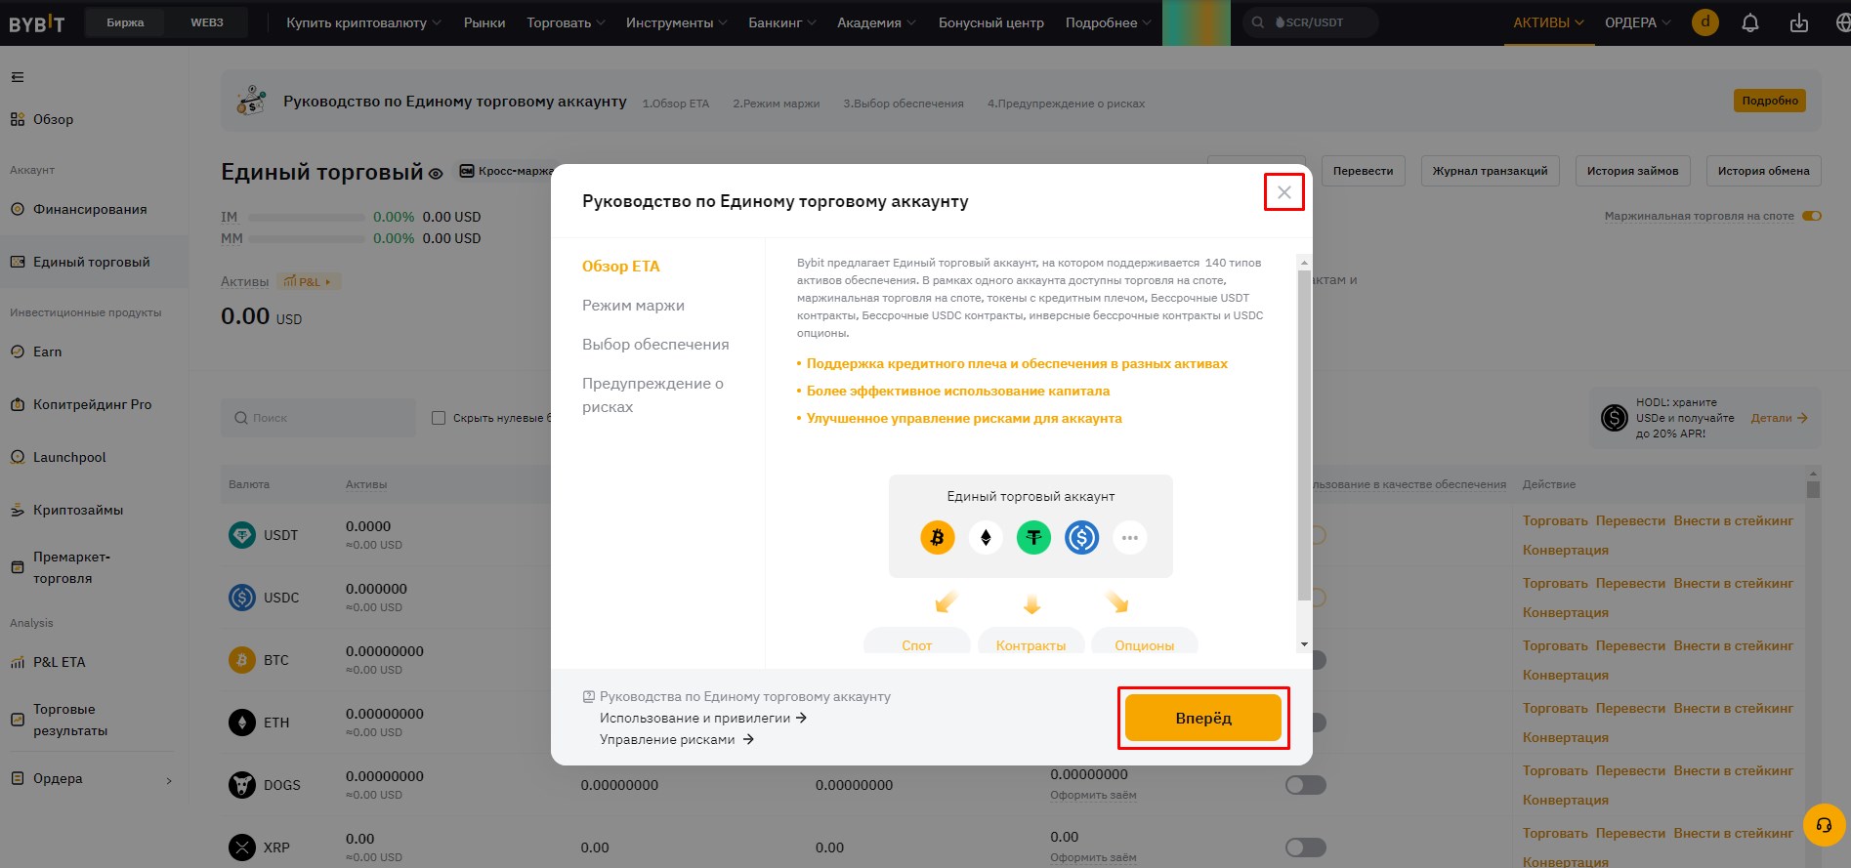Expand the Ордера sidebar item
This screenshot has width=1851, height=868.
coord(92,779)
